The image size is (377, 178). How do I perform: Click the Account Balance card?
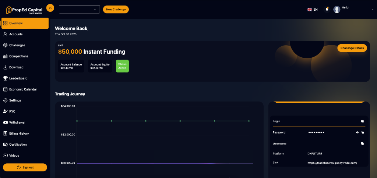pos(71,66)
